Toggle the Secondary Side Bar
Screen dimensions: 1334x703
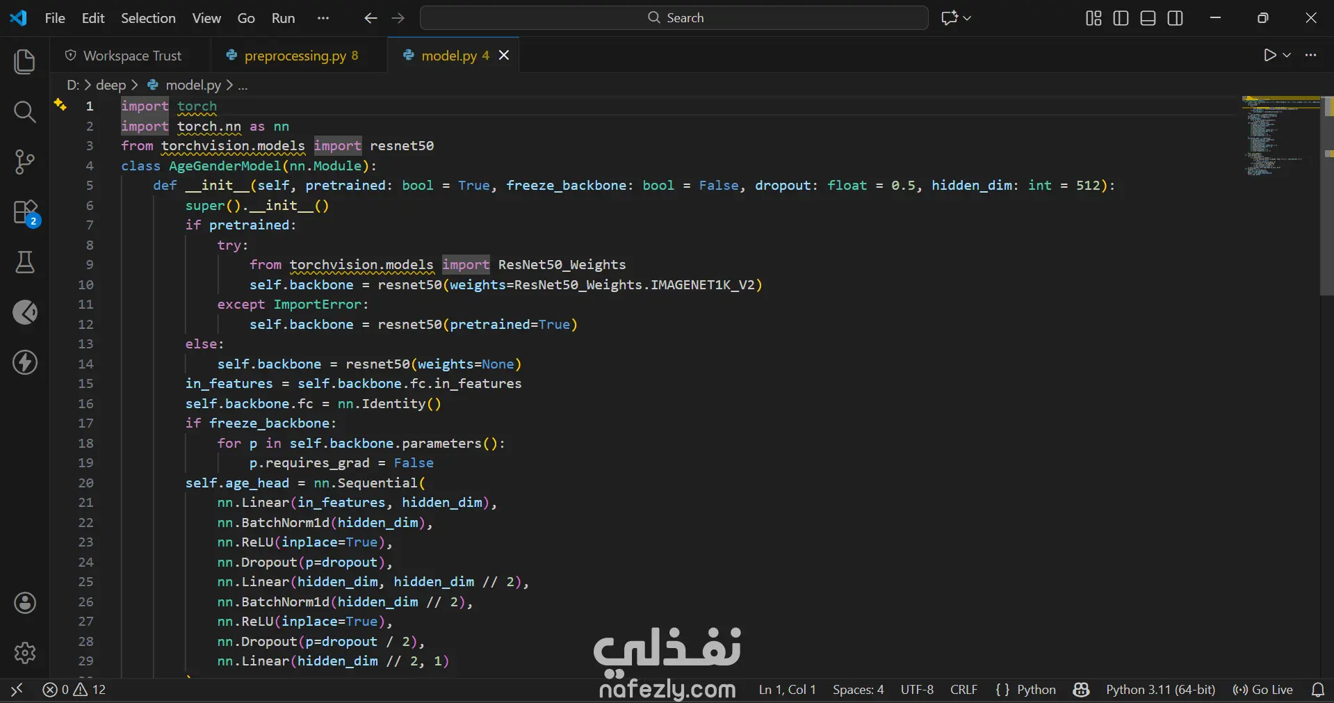[x=1176, y=18]
